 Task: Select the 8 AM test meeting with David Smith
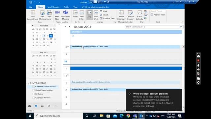point(125,47)
